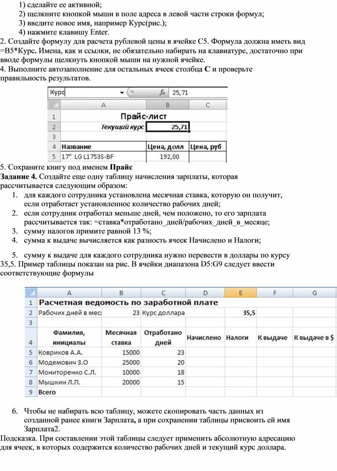Click the К выдаче header cell
The height and width of the screenshot is (471, 337).
[275, 337]
